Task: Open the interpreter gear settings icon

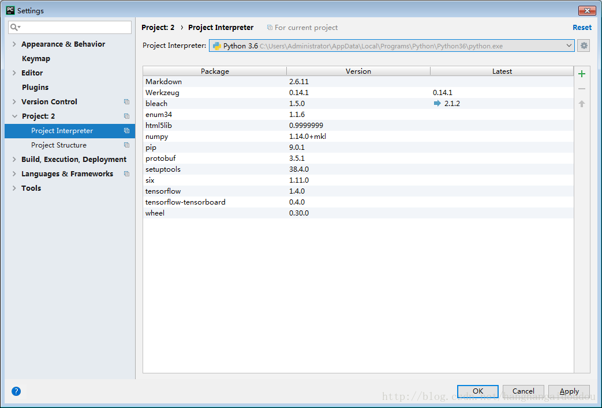Action: 584,46
